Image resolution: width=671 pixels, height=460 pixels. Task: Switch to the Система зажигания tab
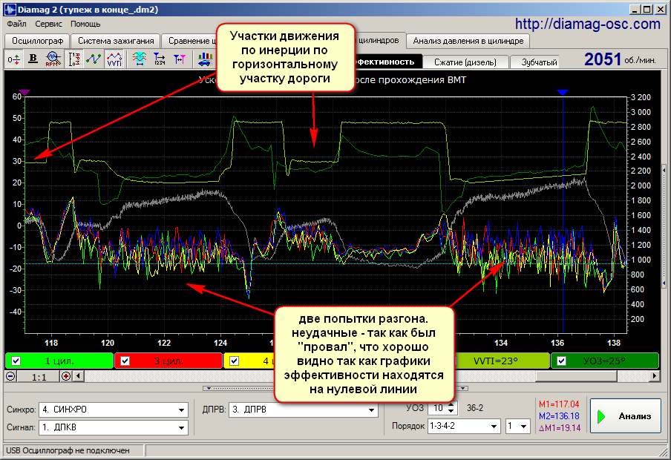(116, 41)
